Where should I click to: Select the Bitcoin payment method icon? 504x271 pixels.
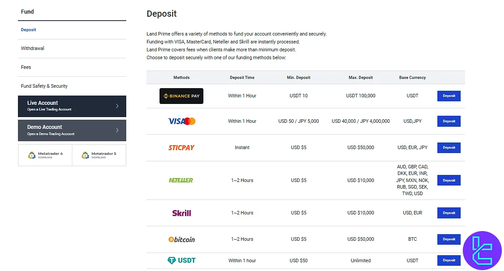(x=181, y=239)
